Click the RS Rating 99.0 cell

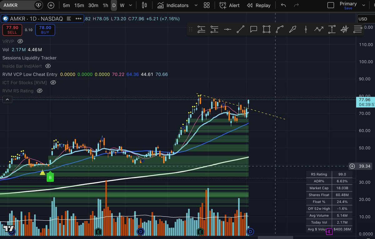(342, 175)
